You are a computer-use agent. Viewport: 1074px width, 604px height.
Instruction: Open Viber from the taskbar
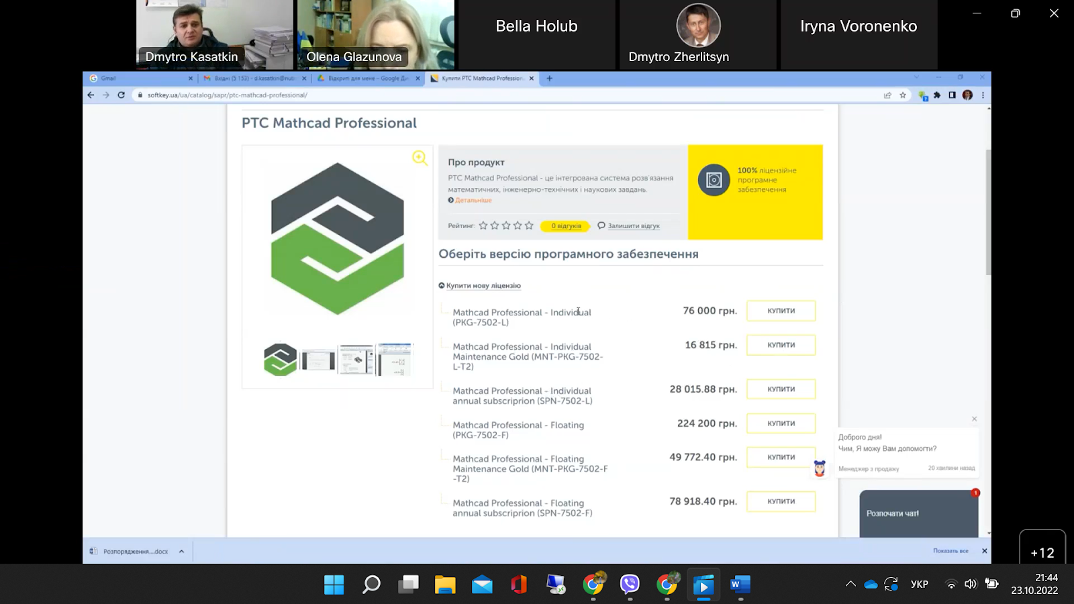click(630, 585)
